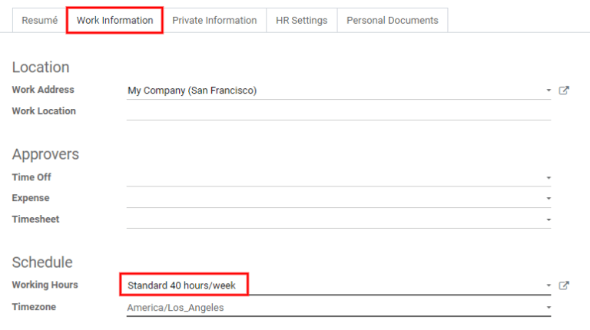
Task: Expand the Time Off approver dropdown
Action: [x=549, y=177]
